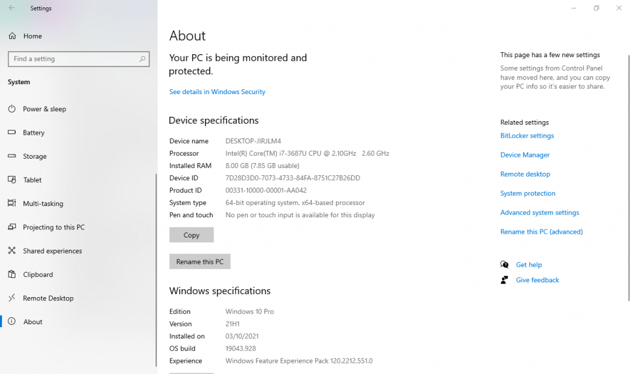Go back using the back arrow
Viewport: 630px width, 374px height.
point(12,9)
